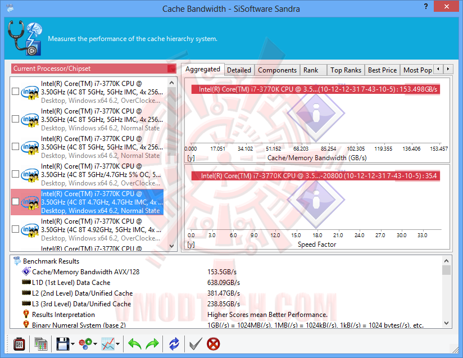Tick checkbox for highlighted 4.7GHz Normal State entry

[15, 201]
